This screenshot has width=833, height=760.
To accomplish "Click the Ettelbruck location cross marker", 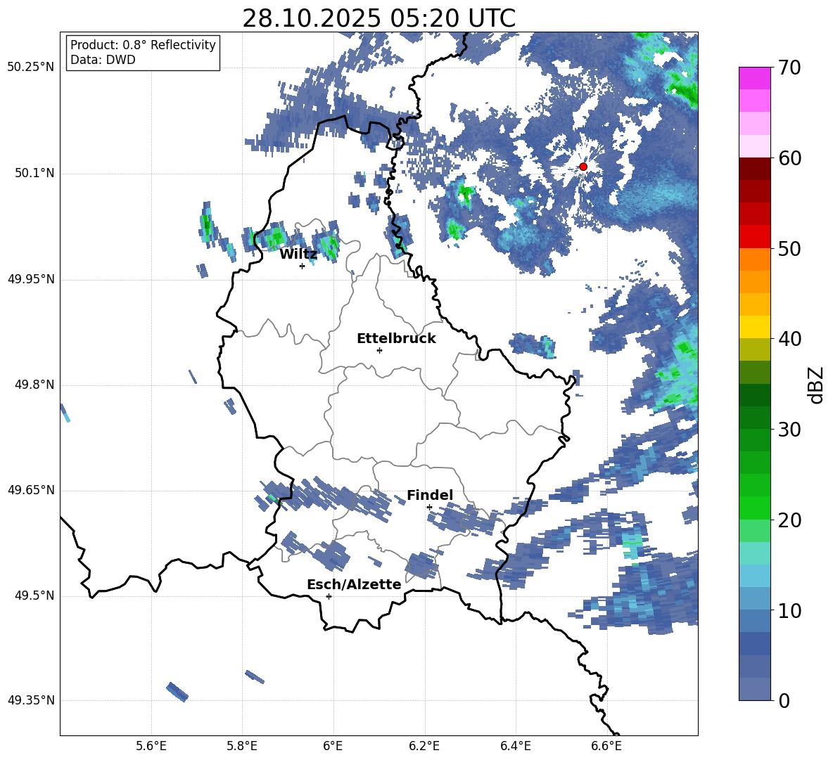I will (x=379, y=350).
